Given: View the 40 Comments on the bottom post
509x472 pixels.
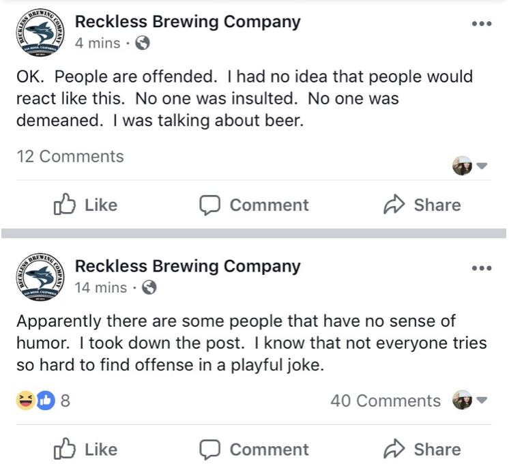Looking at the screenshot, I should 386,400.
